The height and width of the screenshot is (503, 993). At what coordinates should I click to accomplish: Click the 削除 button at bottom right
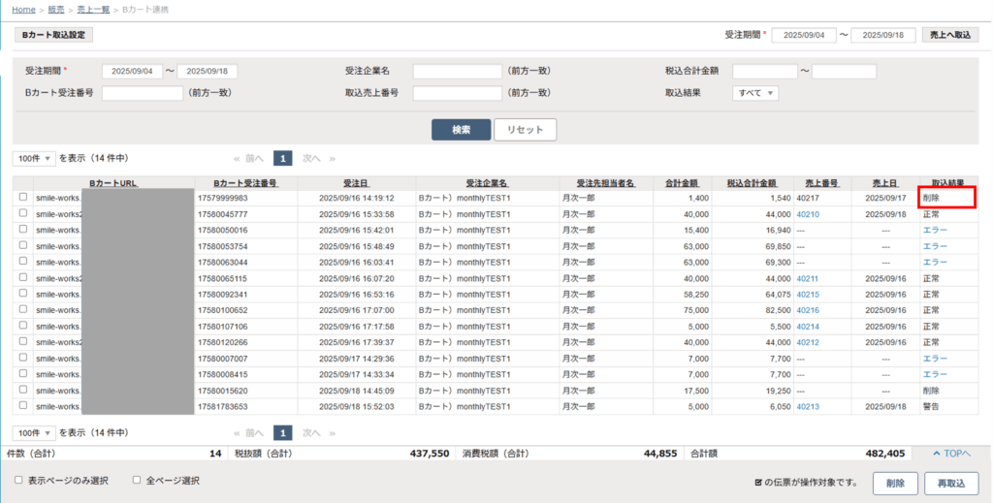(895, 483)
